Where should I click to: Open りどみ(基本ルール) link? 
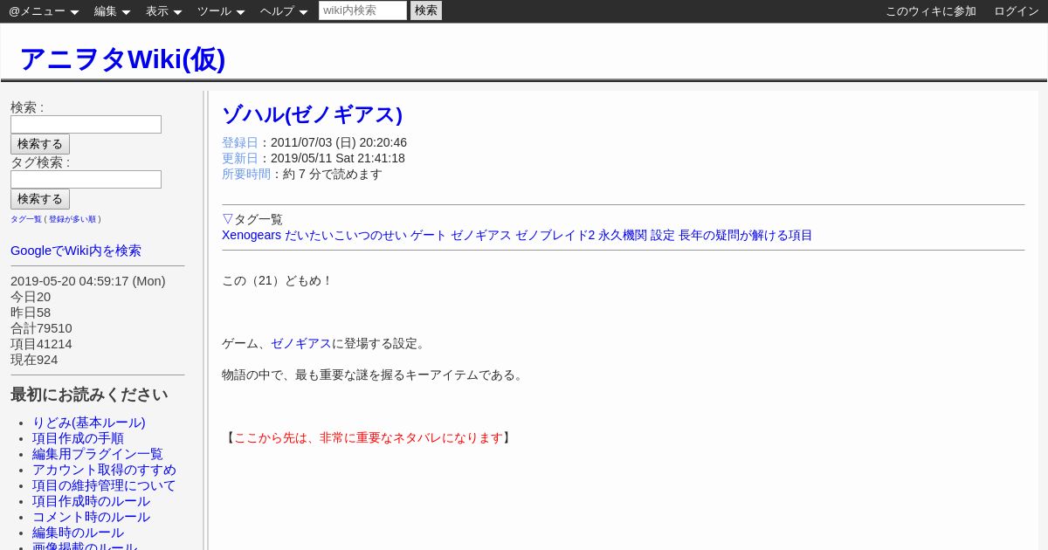pyautogui.click(x=89, y=423)
